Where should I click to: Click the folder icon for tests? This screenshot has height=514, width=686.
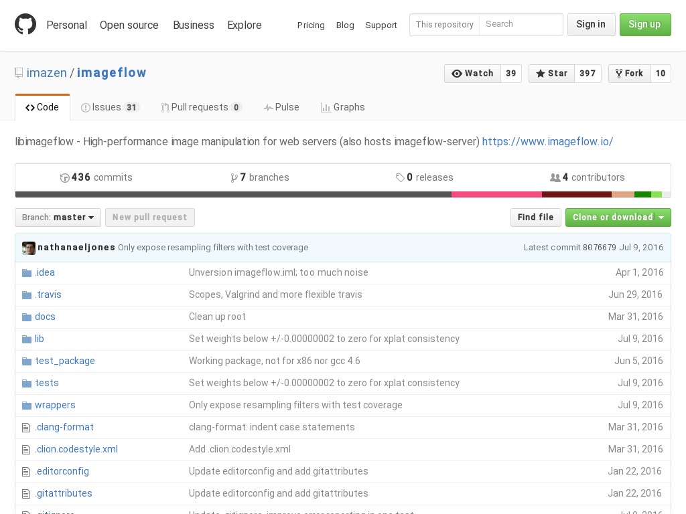click(27, 383)
